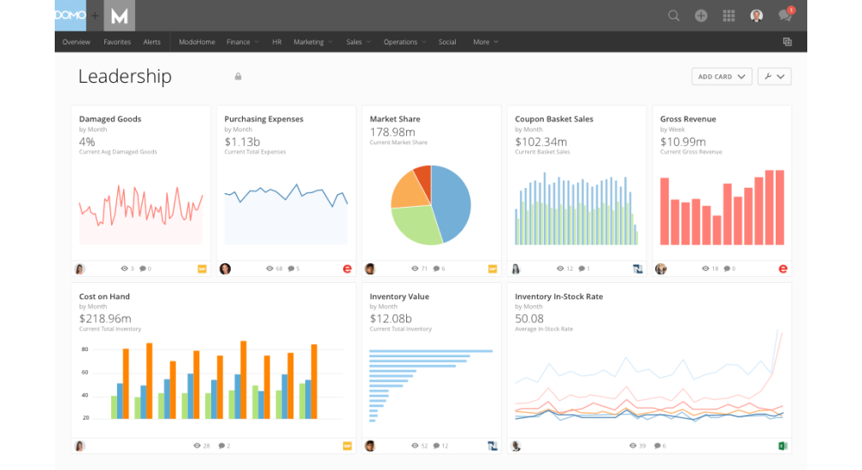This screenshot has height=470, width=862.
Task: Open comments on Cost on Hand card
Action: (x=224, y=446)
